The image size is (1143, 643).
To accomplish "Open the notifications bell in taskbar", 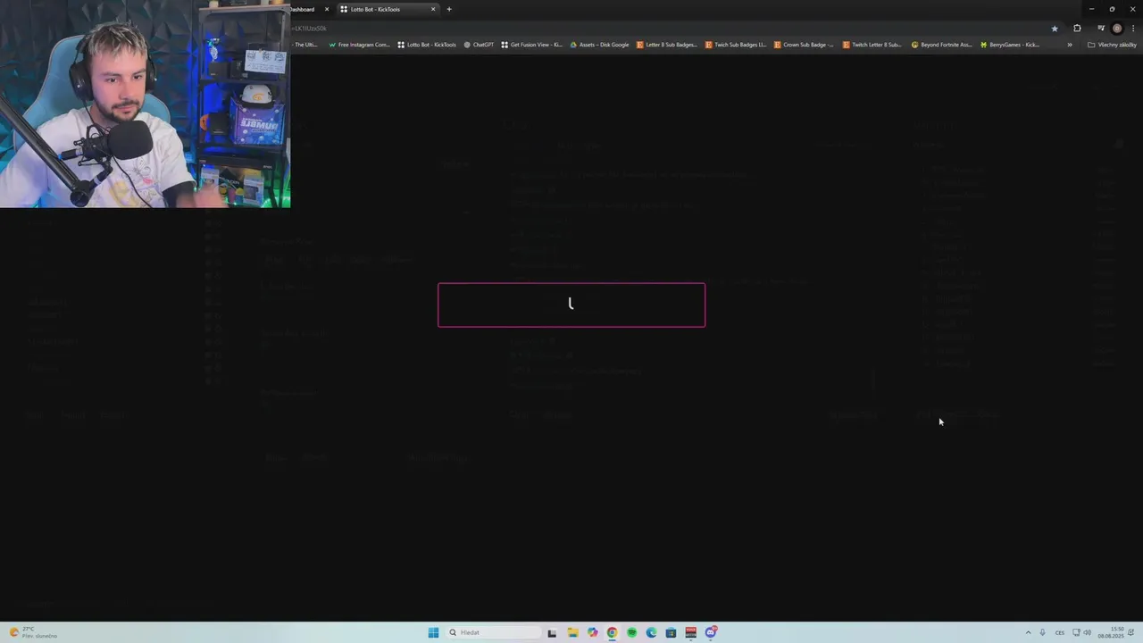I will 1131,632.
